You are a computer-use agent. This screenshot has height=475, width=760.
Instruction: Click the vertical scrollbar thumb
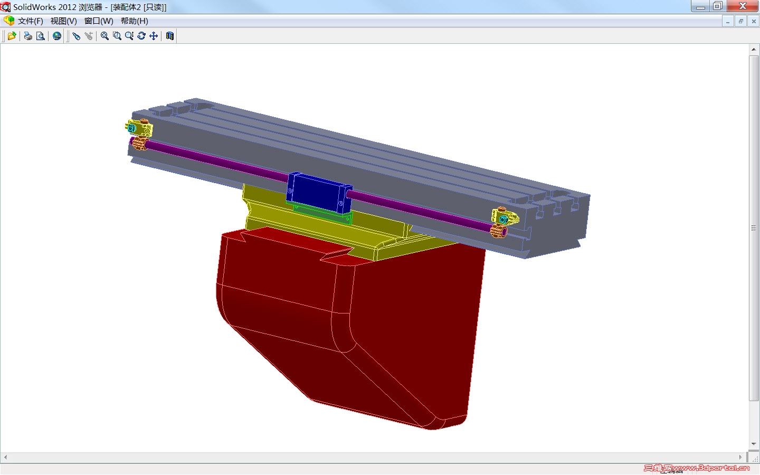pyautogui.click(x=754, y=228)
